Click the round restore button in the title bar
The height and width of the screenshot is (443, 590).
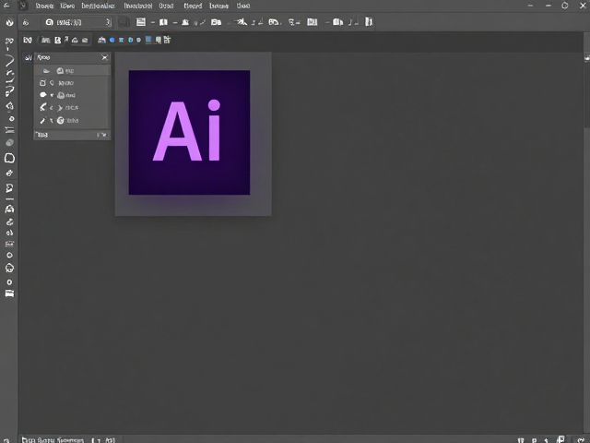[565, 6]
